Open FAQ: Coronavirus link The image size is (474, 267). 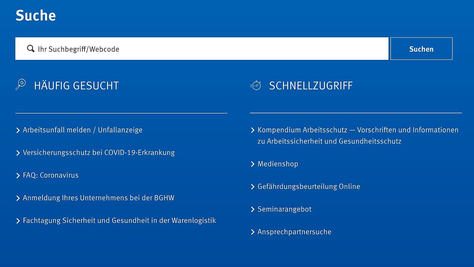point(51,175)
